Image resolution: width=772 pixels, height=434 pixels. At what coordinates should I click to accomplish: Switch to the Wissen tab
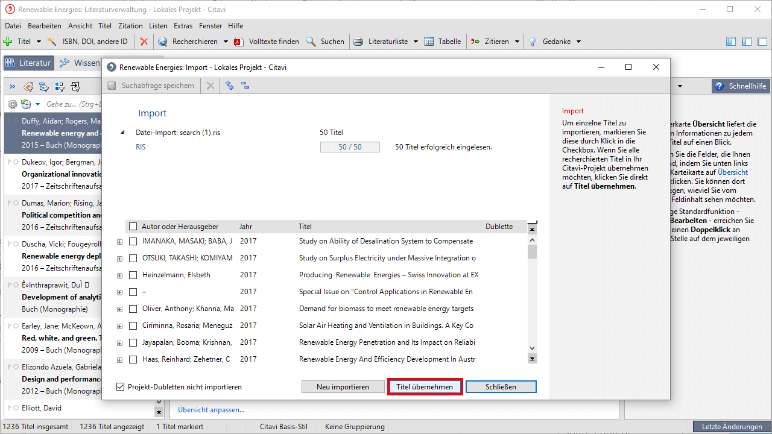pyautogui.click(x=80, y=63)
